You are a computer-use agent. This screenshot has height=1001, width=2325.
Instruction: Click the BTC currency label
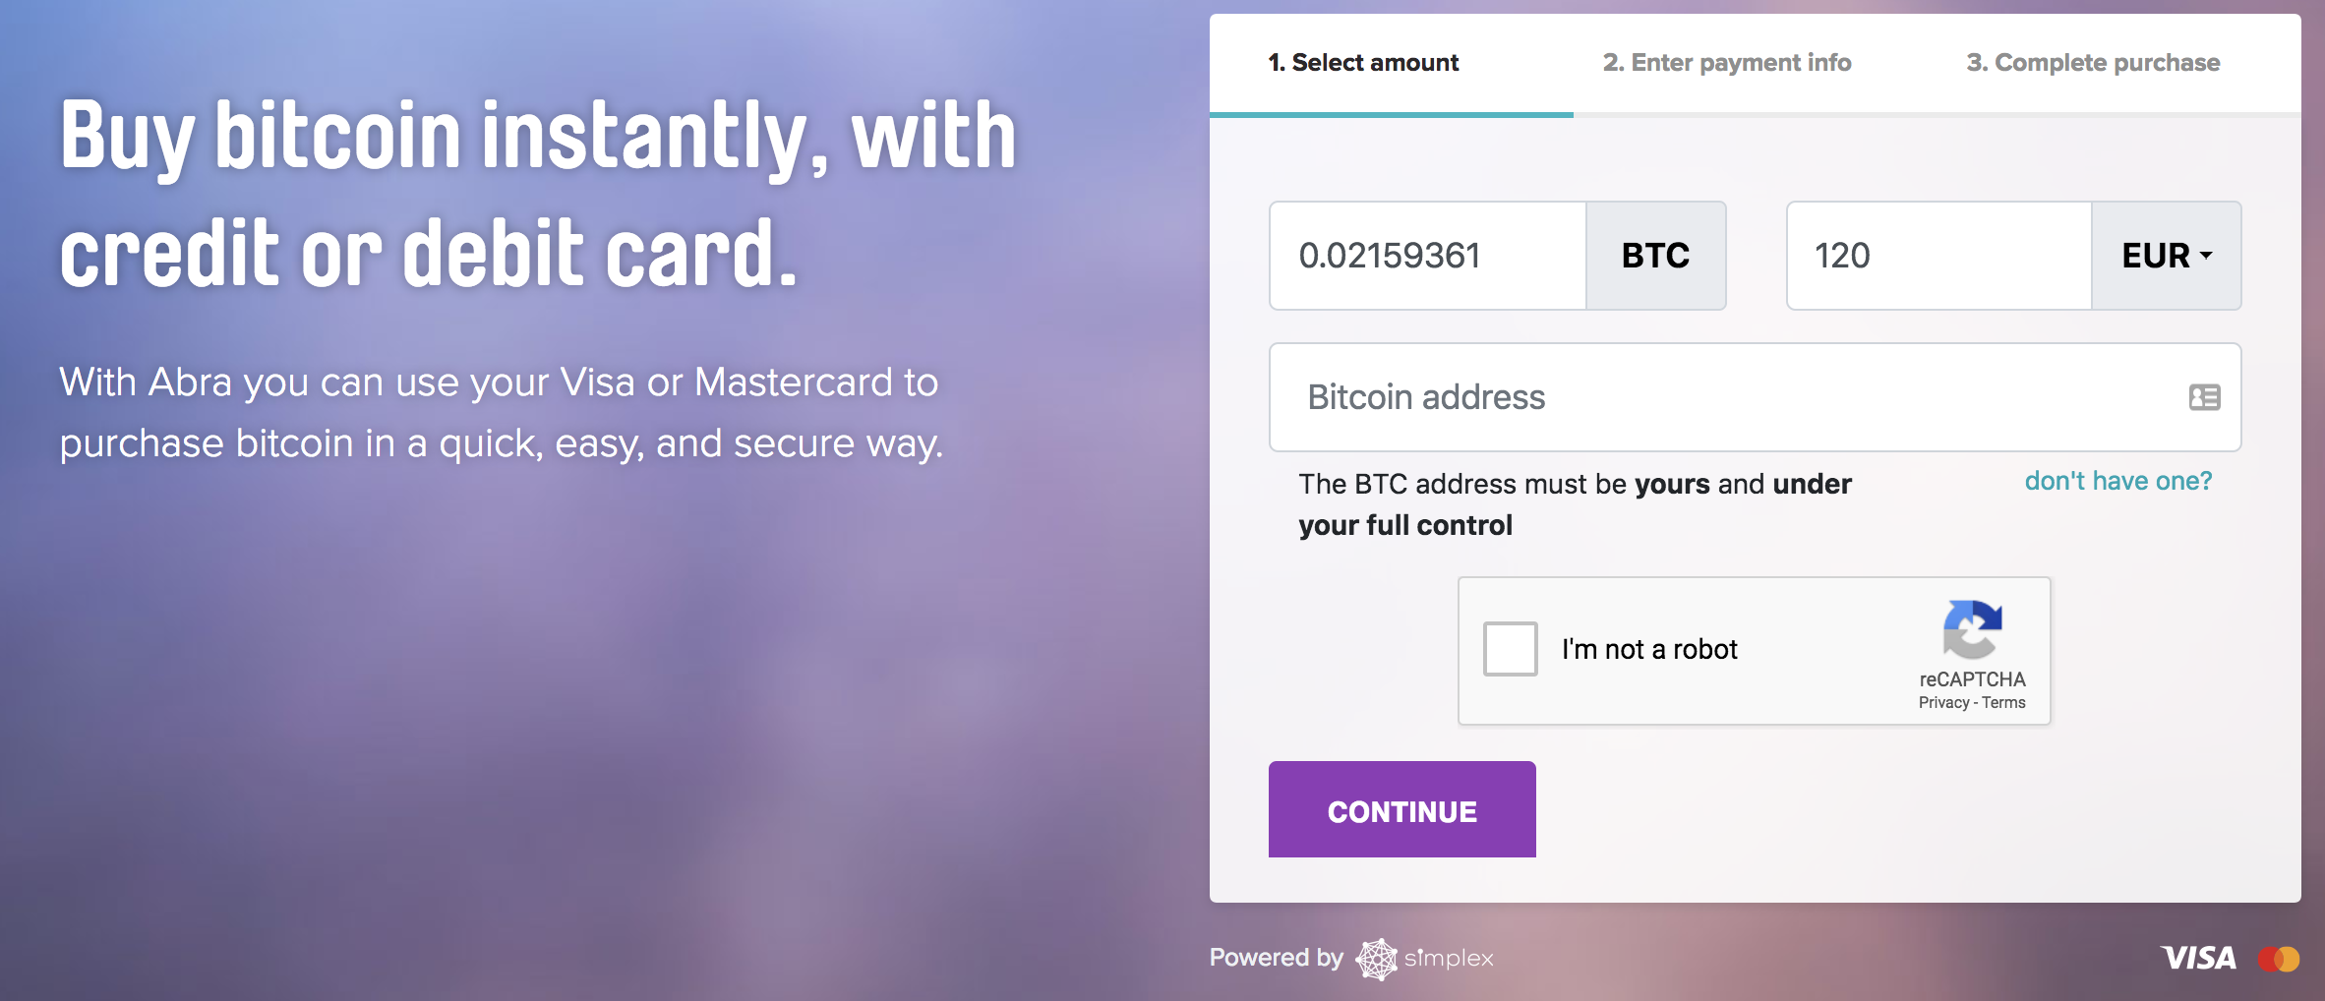coord(1655,256)
